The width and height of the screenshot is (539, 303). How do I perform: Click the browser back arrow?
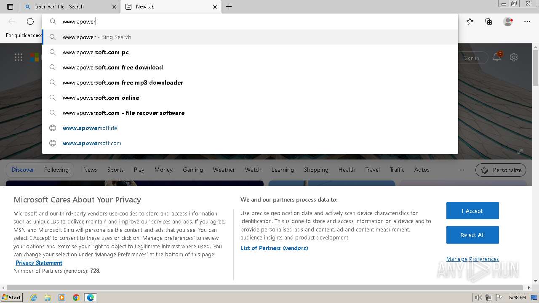point(12,21)
